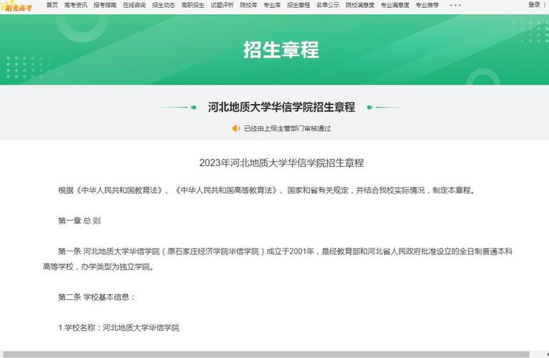Click the paragraph beginning 第一条 河北地质大学华信学院
The height and width of the screenshot is (358, 549).
pos(278,259)
